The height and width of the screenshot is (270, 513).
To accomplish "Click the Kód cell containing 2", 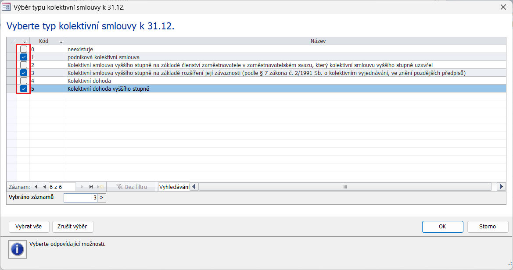I will pyautogui.click(x=48, y=65).
